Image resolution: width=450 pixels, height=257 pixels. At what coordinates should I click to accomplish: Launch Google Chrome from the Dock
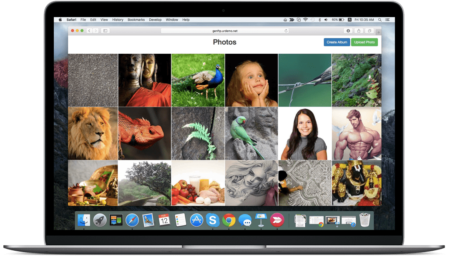click(x=228, y=220)
